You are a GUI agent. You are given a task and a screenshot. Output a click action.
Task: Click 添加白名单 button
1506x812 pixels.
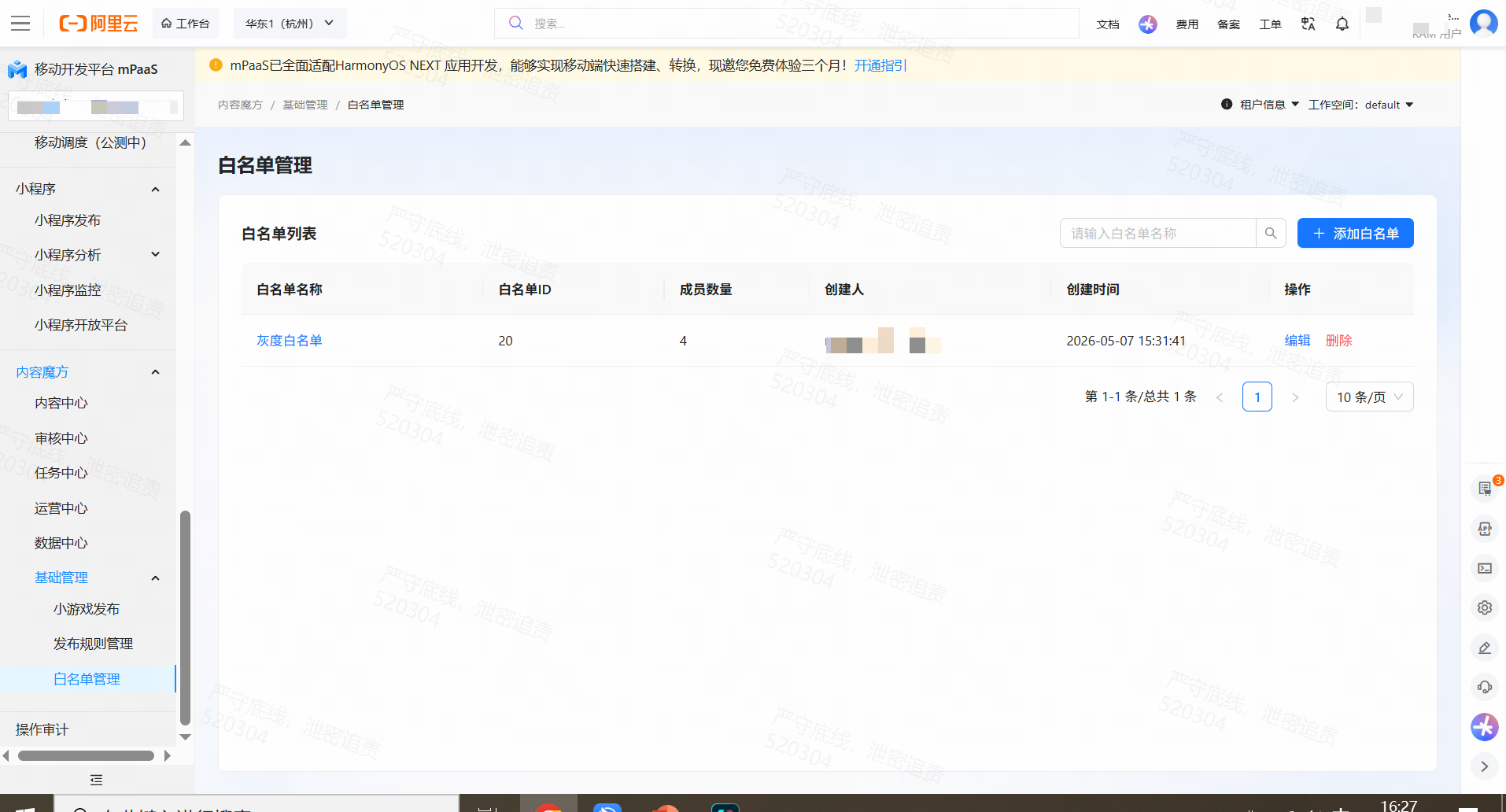coord(1355,233)
